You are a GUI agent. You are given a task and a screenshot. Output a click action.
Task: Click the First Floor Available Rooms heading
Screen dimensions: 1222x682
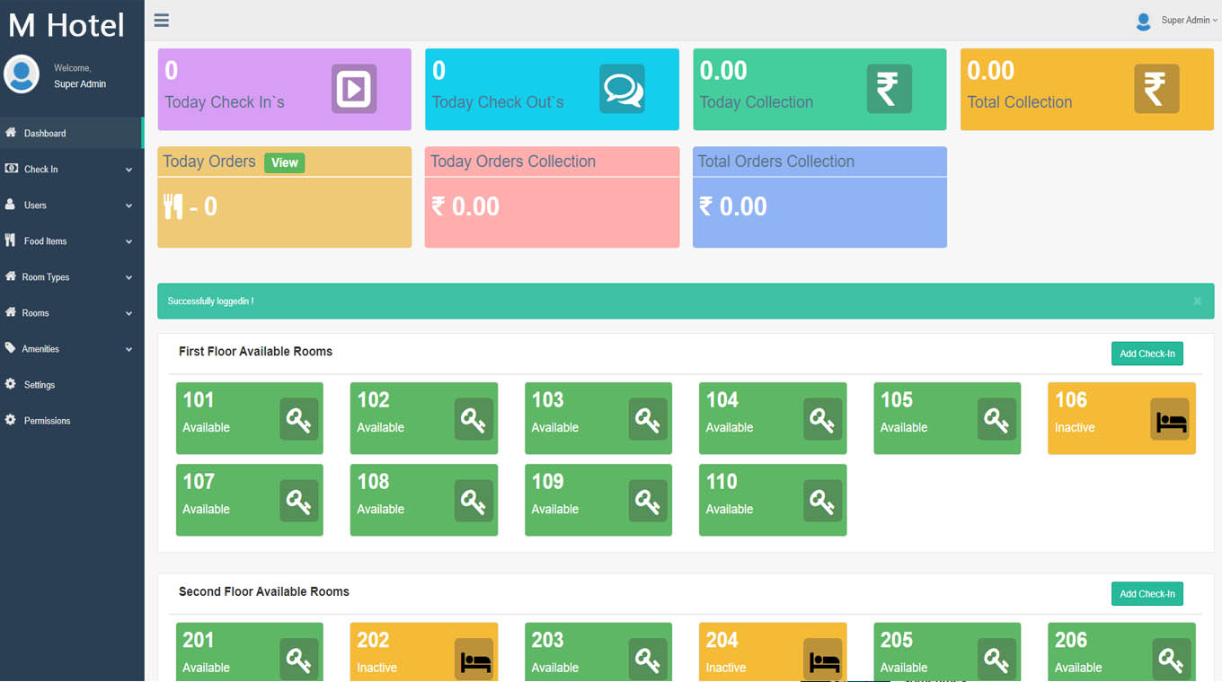click(x=255, y=352)
